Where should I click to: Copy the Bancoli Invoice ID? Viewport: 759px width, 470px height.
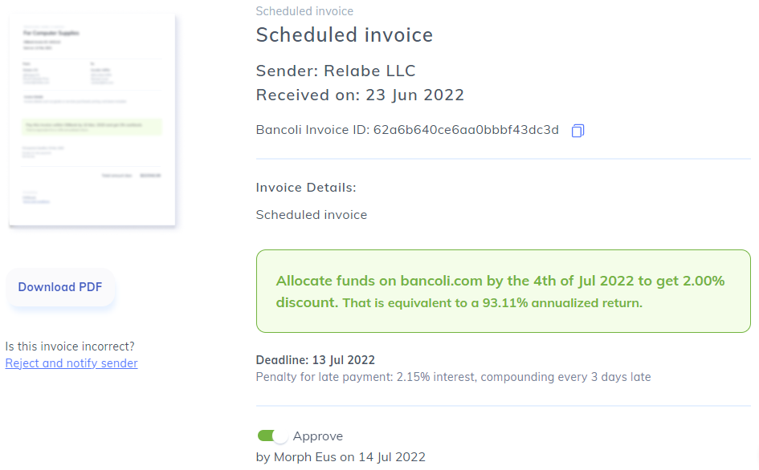click(x=577, y=131)
